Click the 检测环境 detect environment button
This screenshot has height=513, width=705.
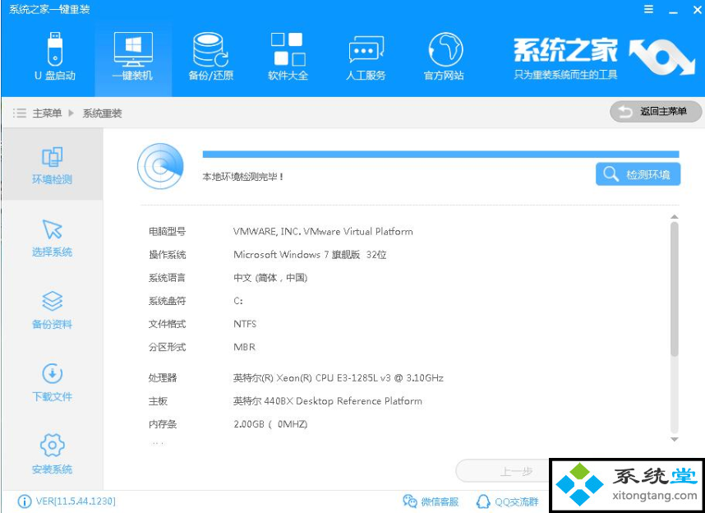[638, 174]
